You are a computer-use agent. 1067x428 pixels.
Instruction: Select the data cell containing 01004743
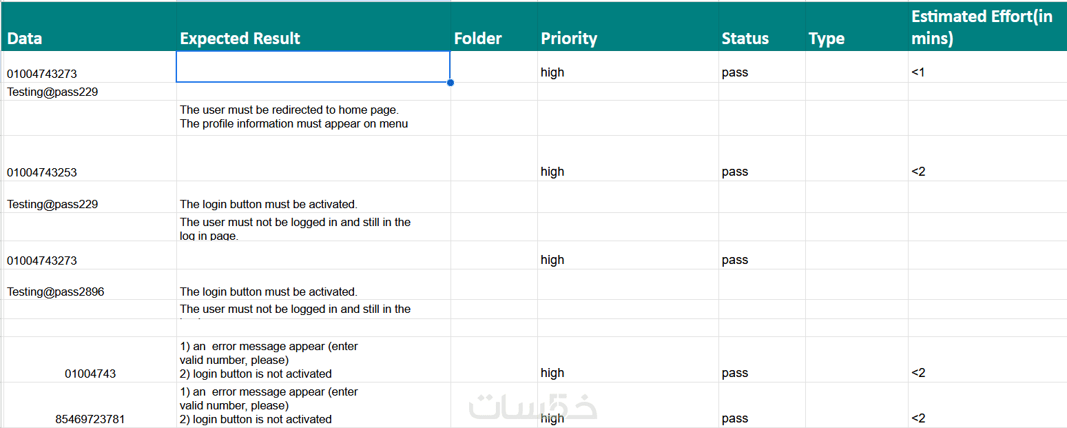90,374
